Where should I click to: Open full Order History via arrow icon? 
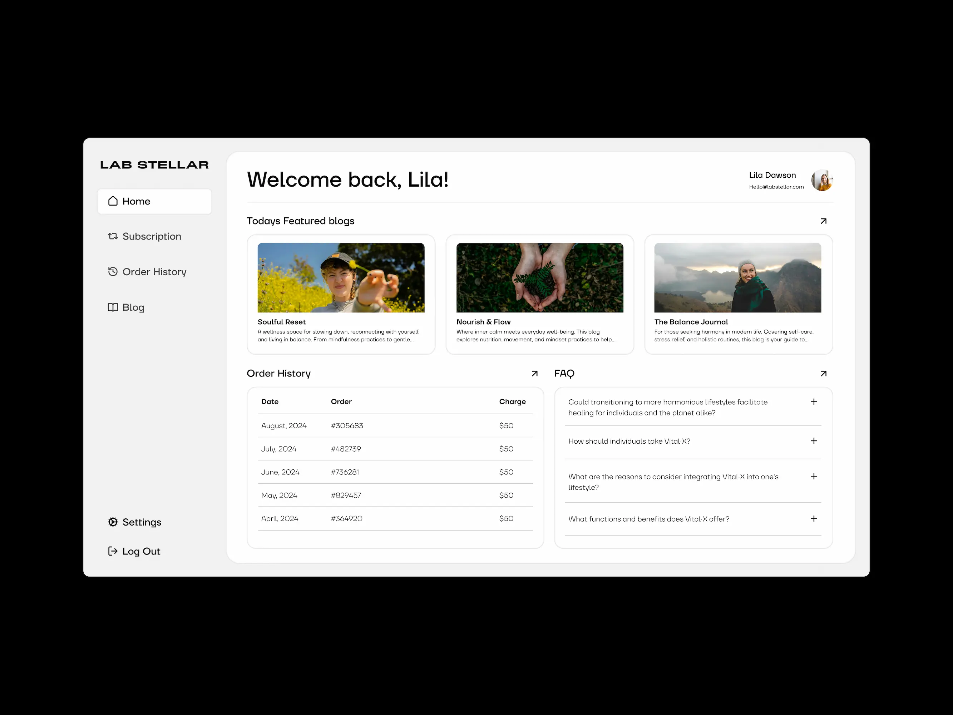click(x=534, y=374)
